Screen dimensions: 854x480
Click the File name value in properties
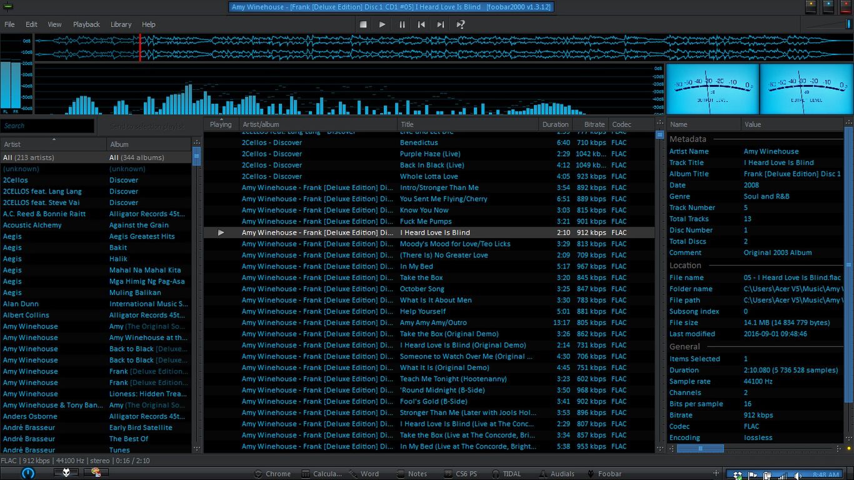(x=792, y=277)
